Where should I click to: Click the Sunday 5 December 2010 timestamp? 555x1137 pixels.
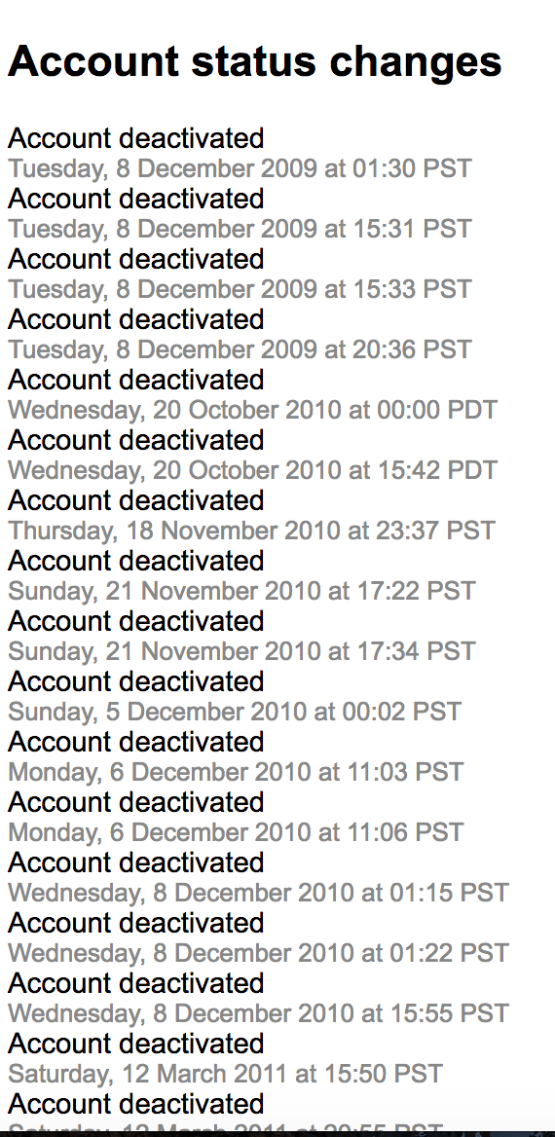pos(235,712)
